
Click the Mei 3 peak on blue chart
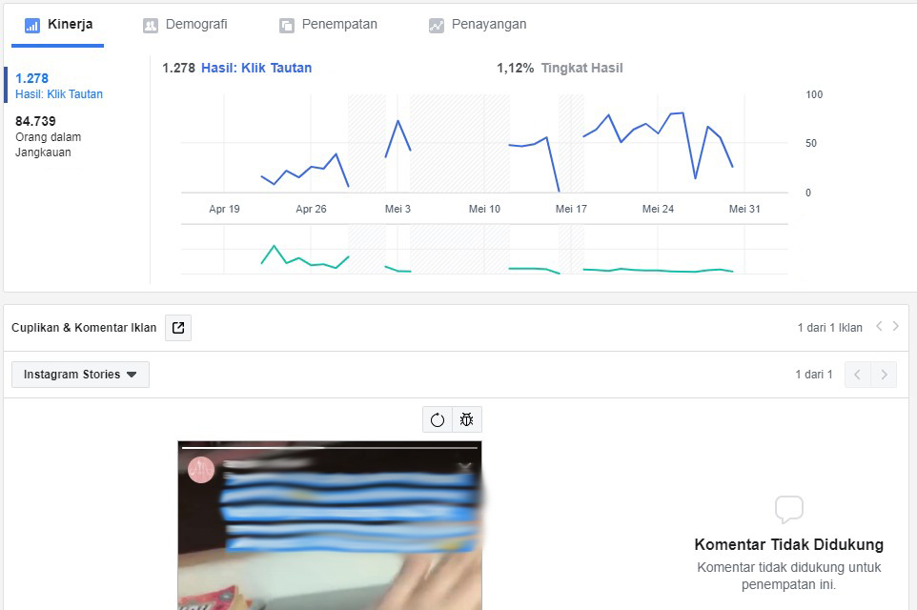point(398,121)
